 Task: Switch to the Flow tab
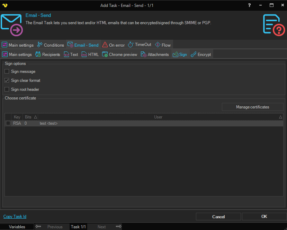[x=163, y=45]
